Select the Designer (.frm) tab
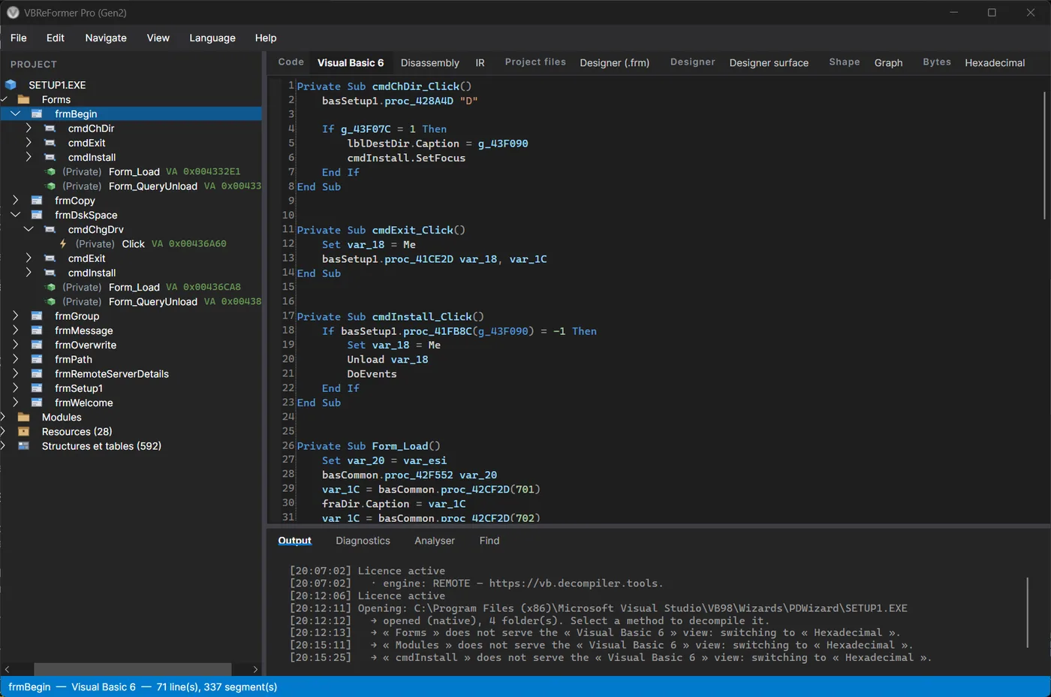The width and height of the screenshot is (1051, 697). point(615,63)
